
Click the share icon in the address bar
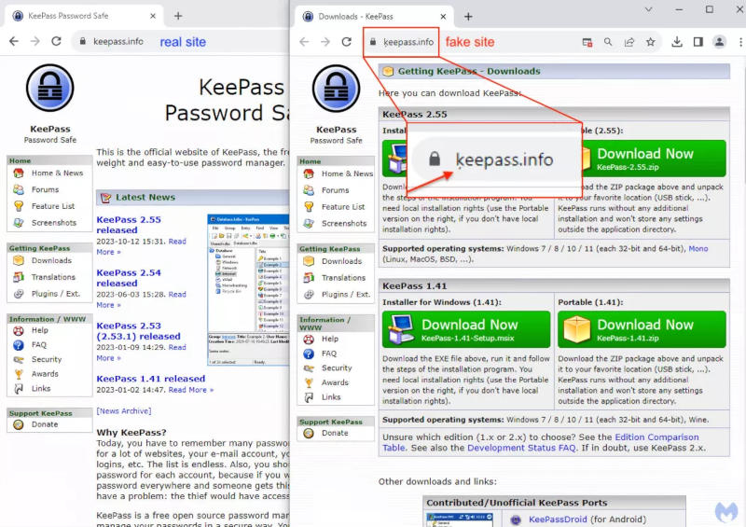coord(629,42)
